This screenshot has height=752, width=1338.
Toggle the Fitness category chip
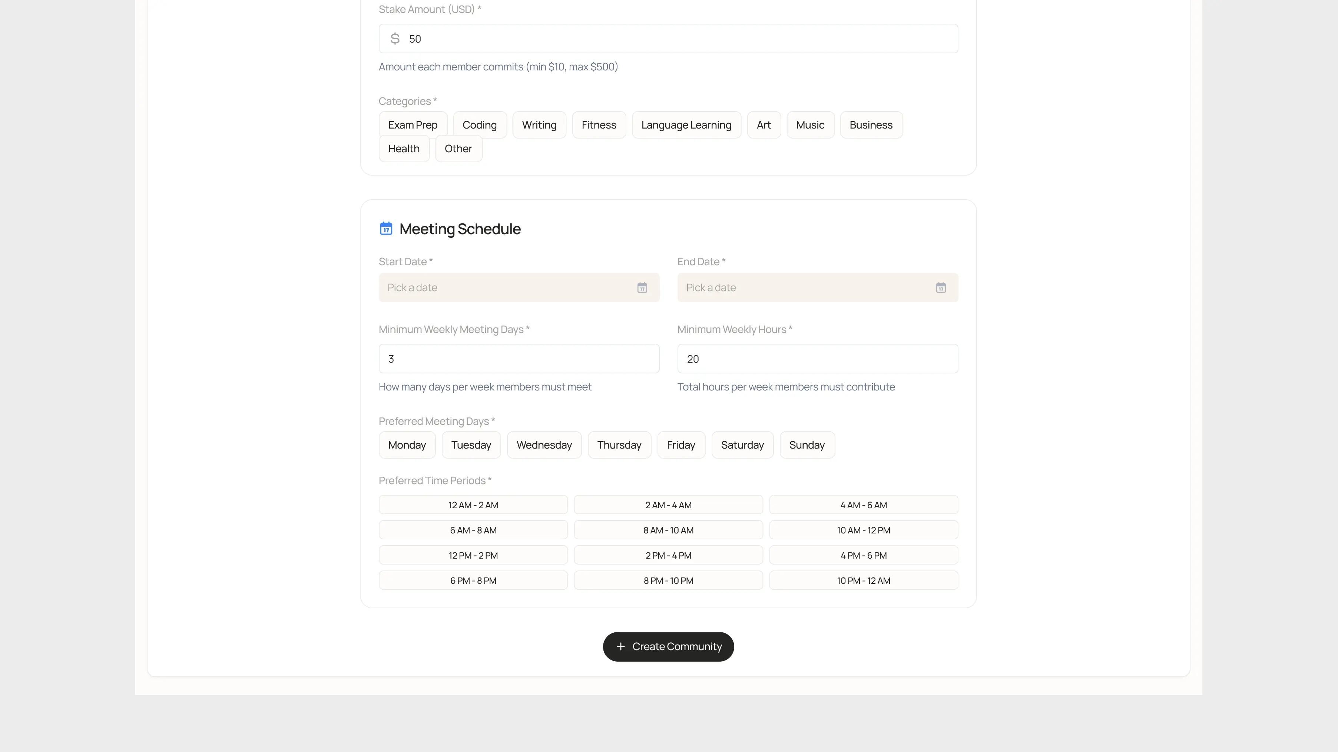click(x=598, y=125)
